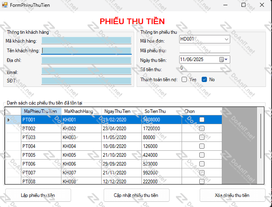Image resolution: width=272 pixels, height=207 pixels.
Task: Check the Chon box in row PT006
Action: (202, 164)
